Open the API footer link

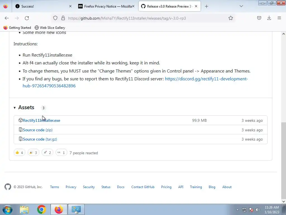(181, 187)
